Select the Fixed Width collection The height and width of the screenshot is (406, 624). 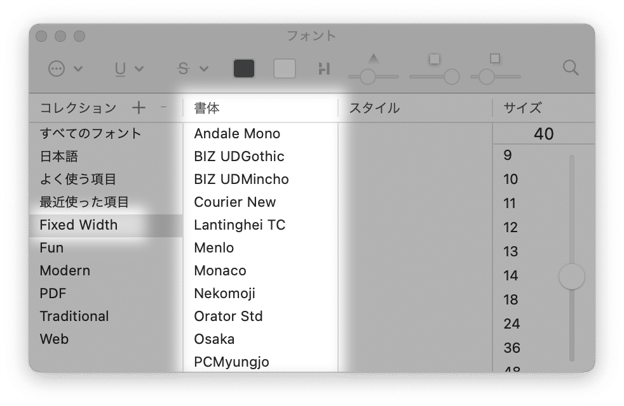pos(106,225)
